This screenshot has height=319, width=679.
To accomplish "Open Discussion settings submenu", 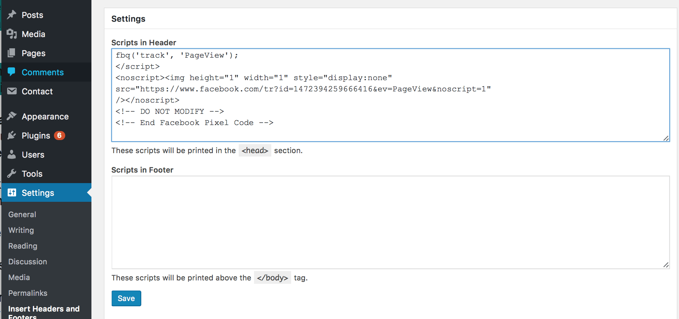I will 28,262.
